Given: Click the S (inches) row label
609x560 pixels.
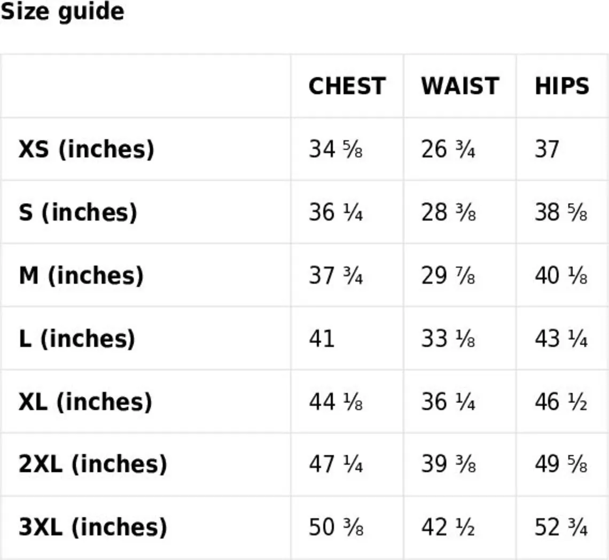Looking at the screenshot, I should 77,213.
